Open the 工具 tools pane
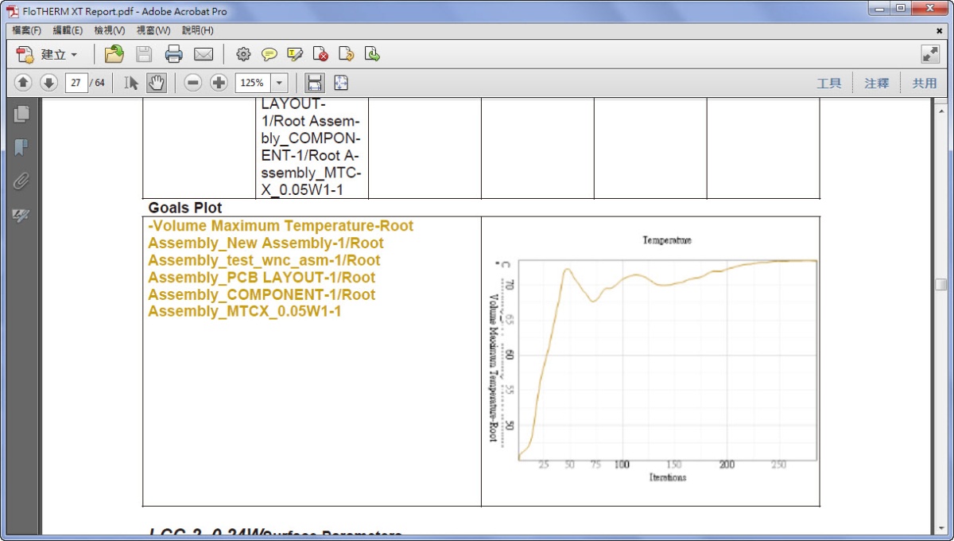This screenshot has width=954, height=541. pyautogui.click(x=830, y=82)
